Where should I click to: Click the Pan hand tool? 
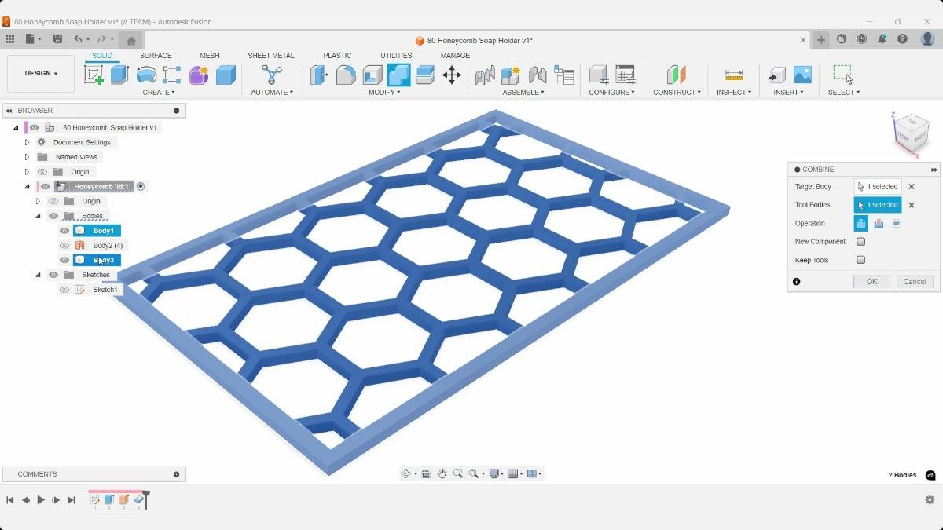coord(442,473)
